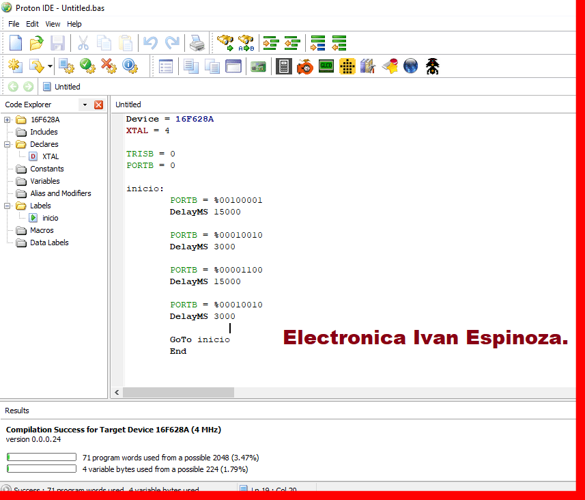Open the calculator tool
The width and height of the screenshot is (585, 500).
(283, 66)
